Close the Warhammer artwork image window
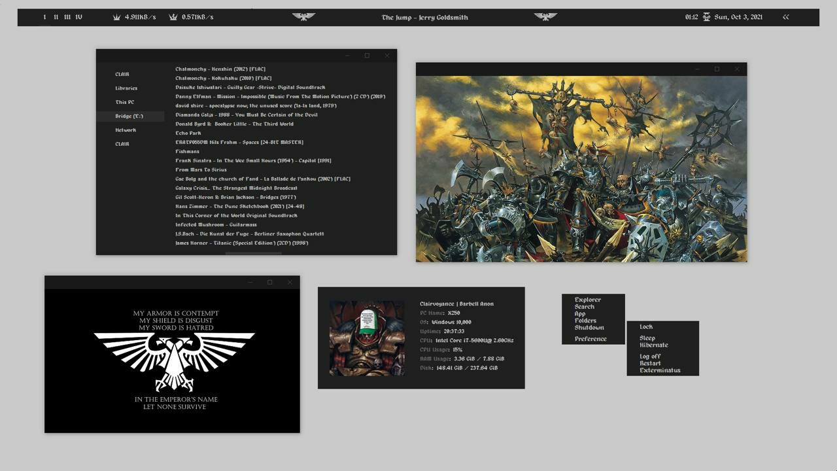This screenshot has height=471, width=837. tap(737, 69)
